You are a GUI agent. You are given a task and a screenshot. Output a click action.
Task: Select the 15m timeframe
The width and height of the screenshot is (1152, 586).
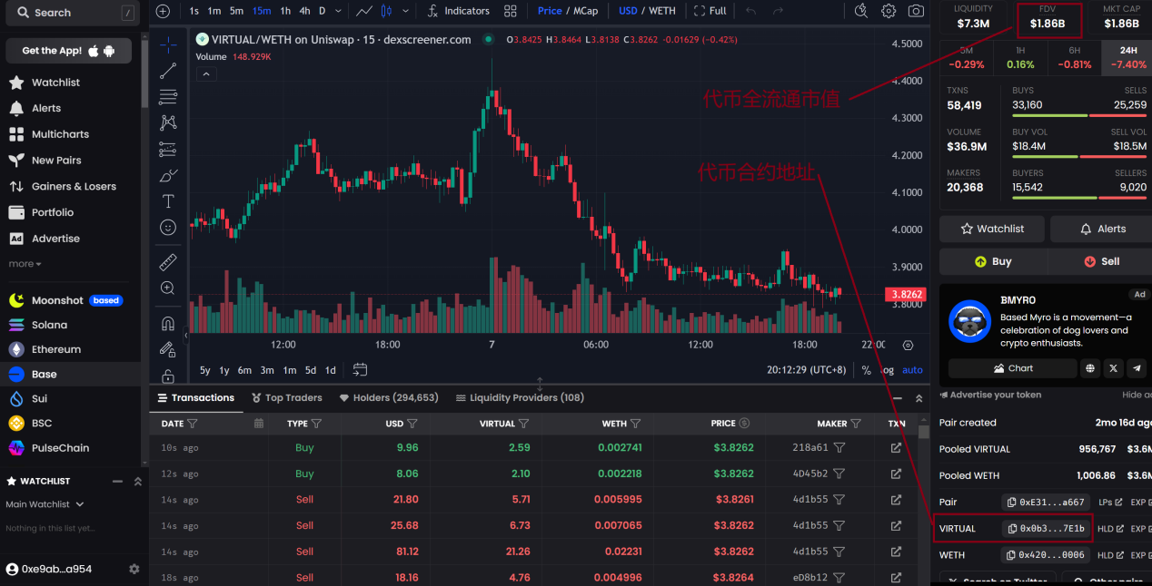tap(262, 11)
